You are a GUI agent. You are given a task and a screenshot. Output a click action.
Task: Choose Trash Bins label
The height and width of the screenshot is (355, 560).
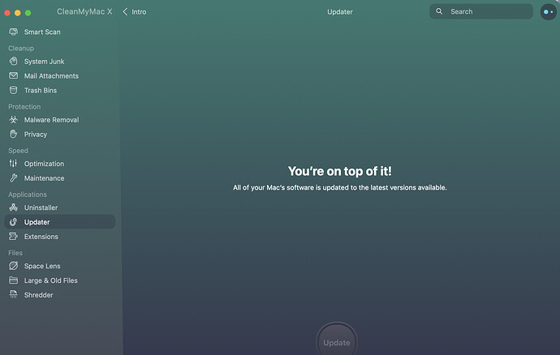coord(41,90)
